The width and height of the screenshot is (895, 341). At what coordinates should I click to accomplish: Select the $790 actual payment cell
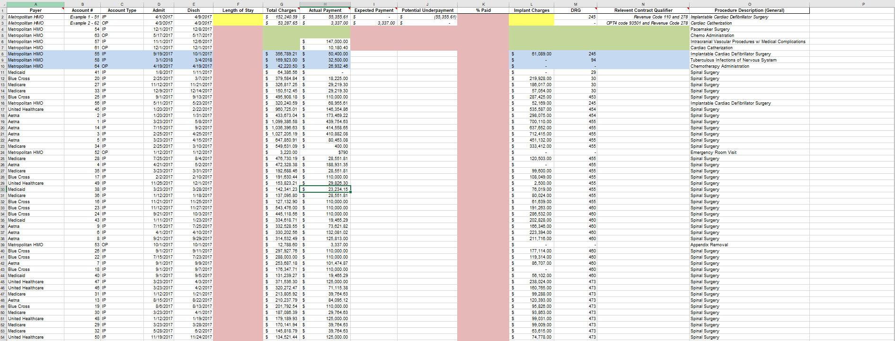click(x=325, y=153)
